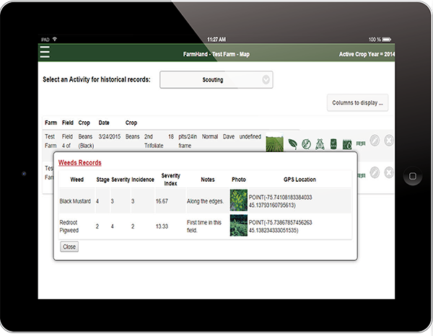This screenshot has width=433, height=336.
Task: Click the 3/24/2015 date cell
Action: [x=110, y=136]
